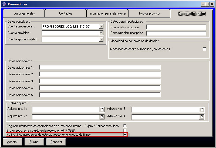Click the file browse icon for Adjunto nro. 1
The image size is (216, 148).
(102, 110)
